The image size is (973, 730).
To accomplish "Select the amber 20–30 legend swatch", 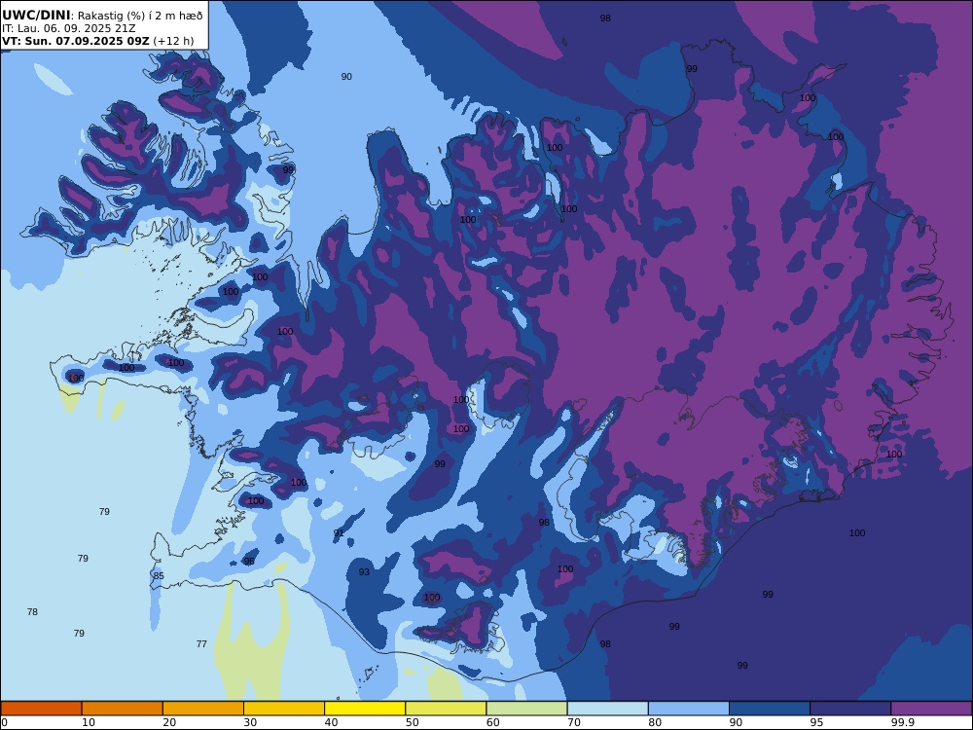I will click(x=203, y=709).
